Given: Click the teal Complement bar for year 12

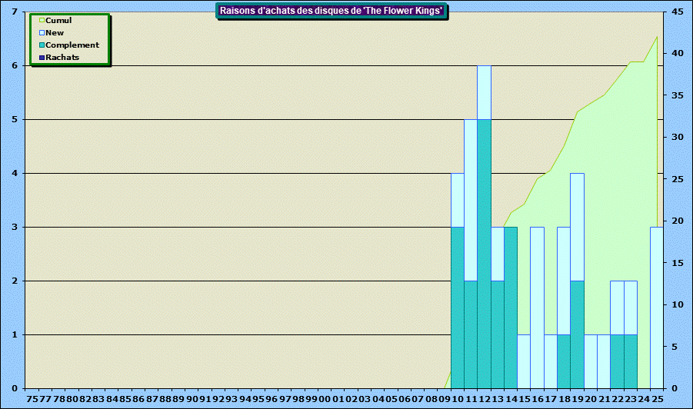Looking at the screenshot, I should (484, 254).
